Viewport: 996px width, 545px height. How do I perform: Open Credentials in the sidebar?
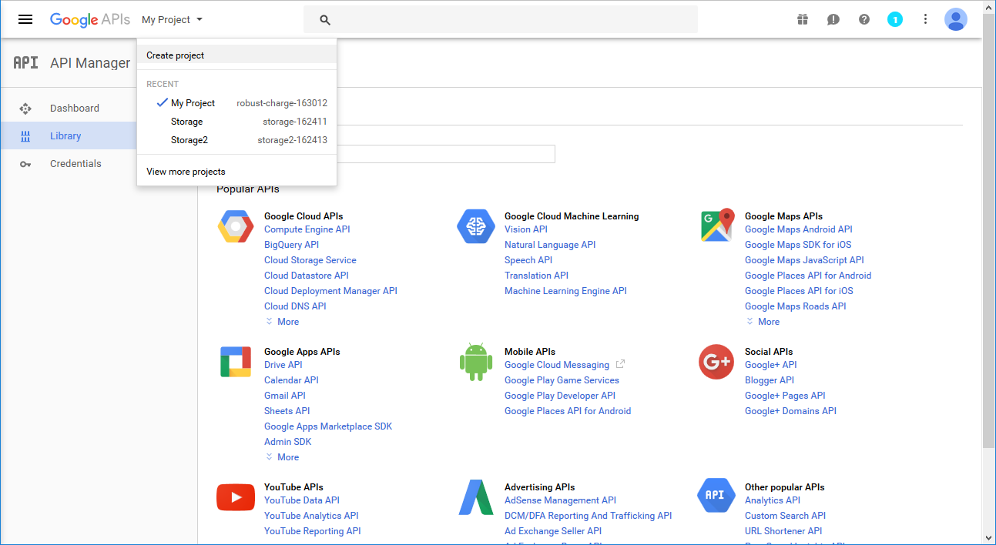pos(75,164)
